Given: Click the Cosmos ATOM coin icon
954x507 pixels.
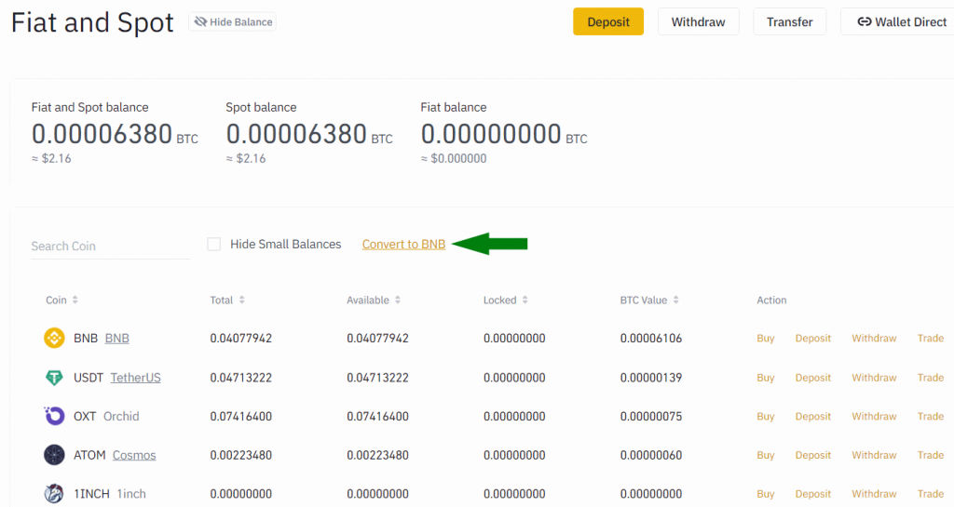Looking at the screenshot, I should coord(54,455).
